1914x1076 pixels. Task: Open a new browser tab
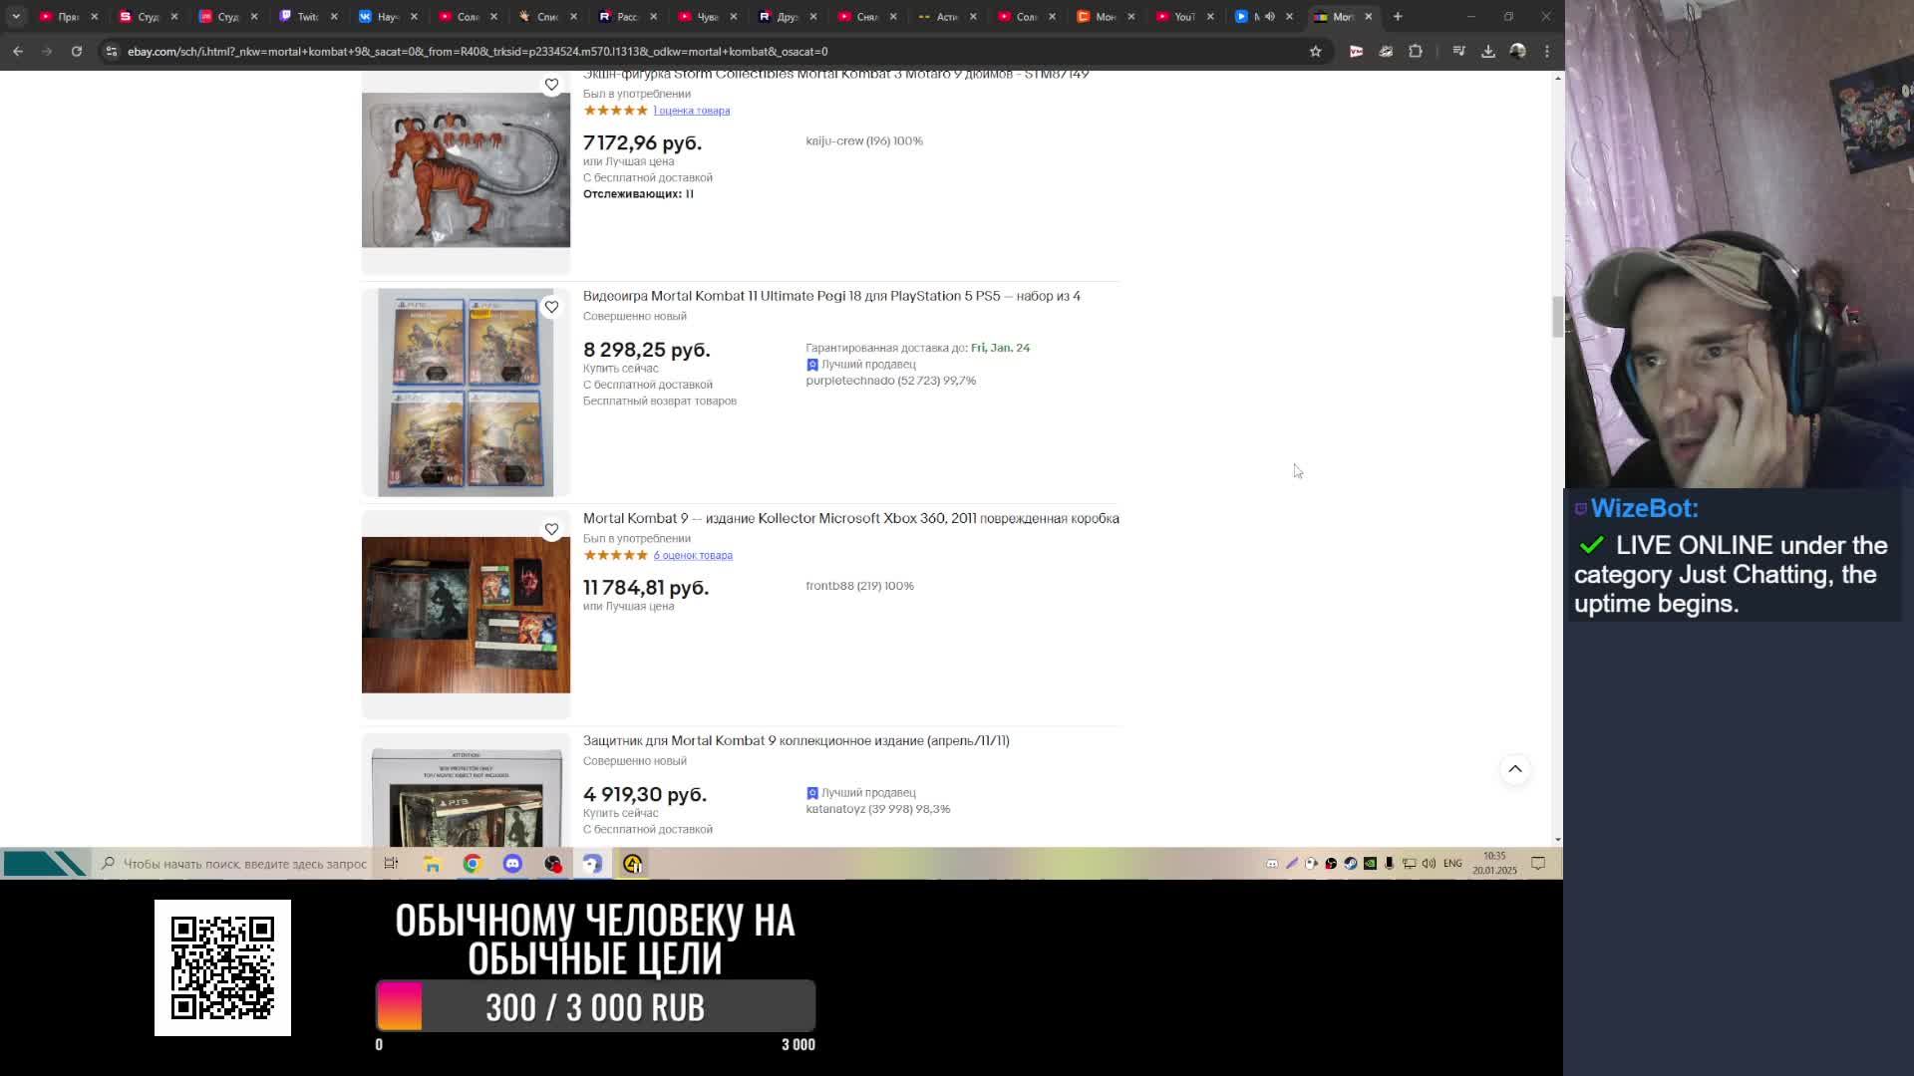(x=1398, y=16)
